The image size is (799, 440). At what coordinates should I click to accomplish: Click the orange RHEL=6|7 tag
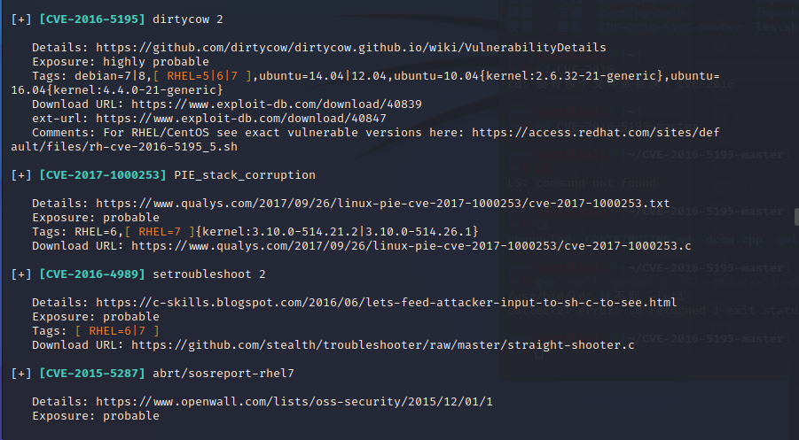pyautogui.click(x=117, y=331)
